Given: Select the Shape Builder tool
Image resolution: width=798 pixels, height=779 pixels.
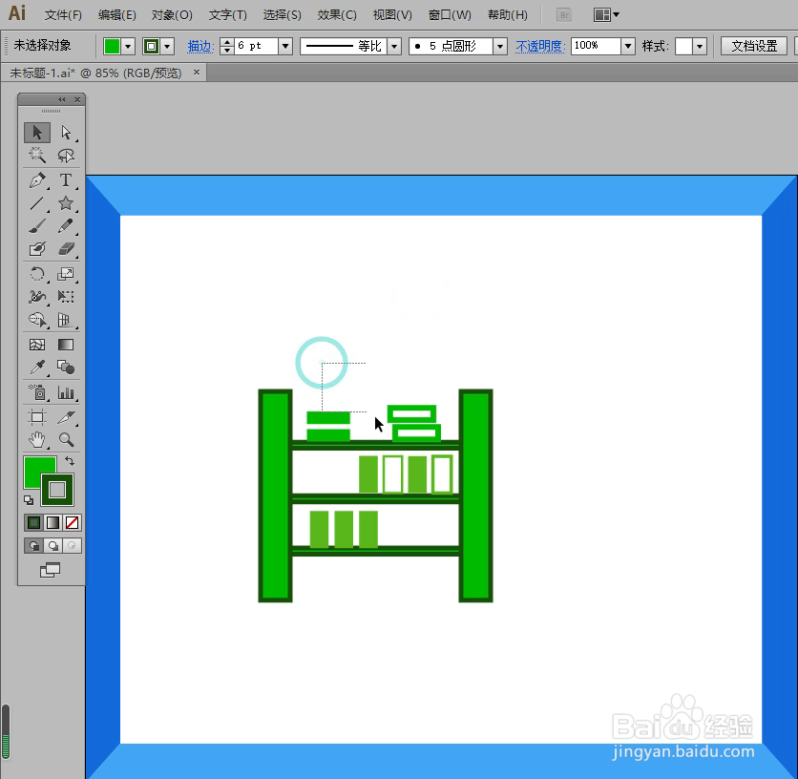Looking at the screenshot, I should point(37,320).
